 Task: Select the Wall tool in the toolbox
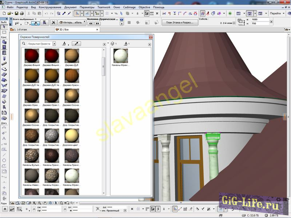[x=4, y=42]
